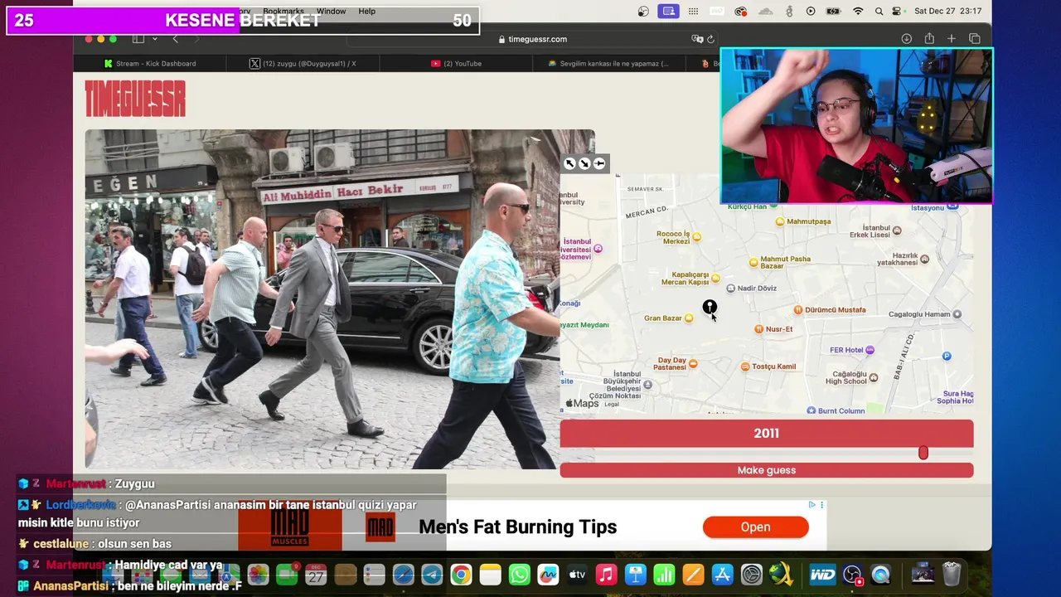The image size is (1061, 597).
Task: Click the Safari translate icon
Action: point(697,39)
